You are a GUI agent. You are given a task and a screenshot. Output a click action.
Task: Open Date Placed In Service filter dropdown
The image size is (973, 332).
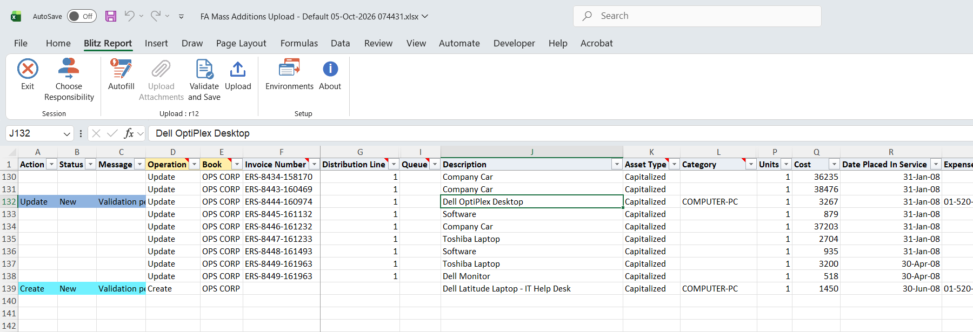click(x=936, y=164)
